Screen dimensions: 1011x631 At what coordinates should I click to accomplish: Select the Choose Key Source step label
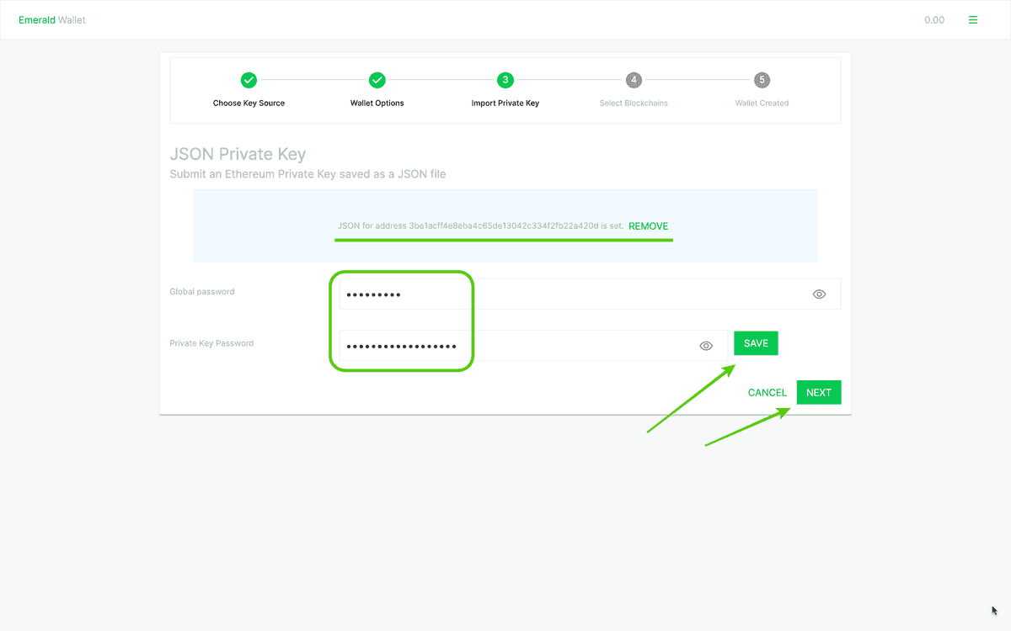[x=249, y=103]
